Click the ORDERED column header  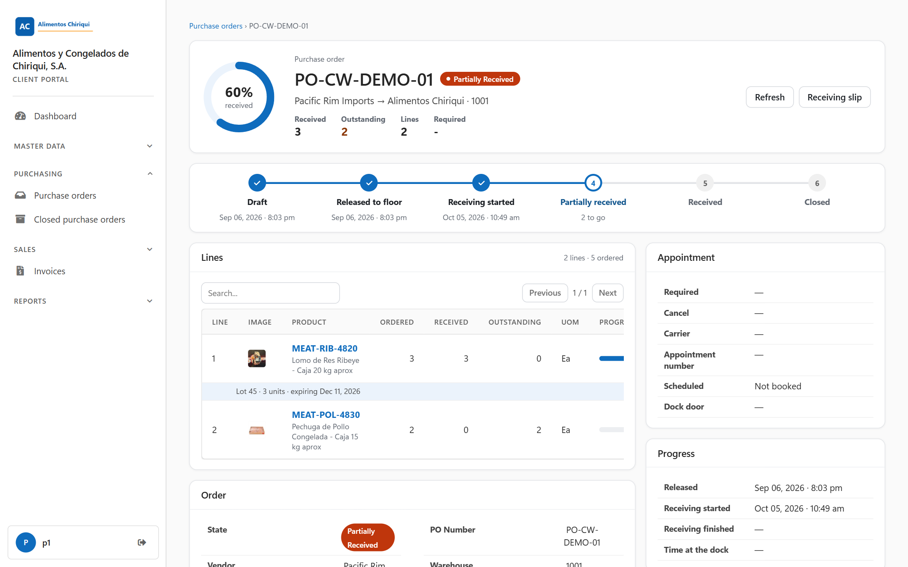(x=396, y=322)
